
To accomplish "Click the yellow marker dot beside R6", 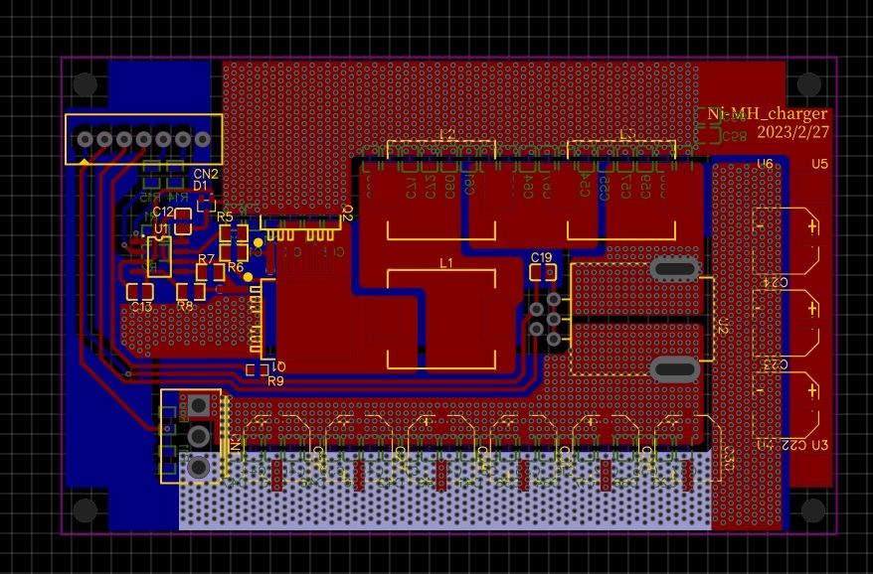I will tap(248, 277).
